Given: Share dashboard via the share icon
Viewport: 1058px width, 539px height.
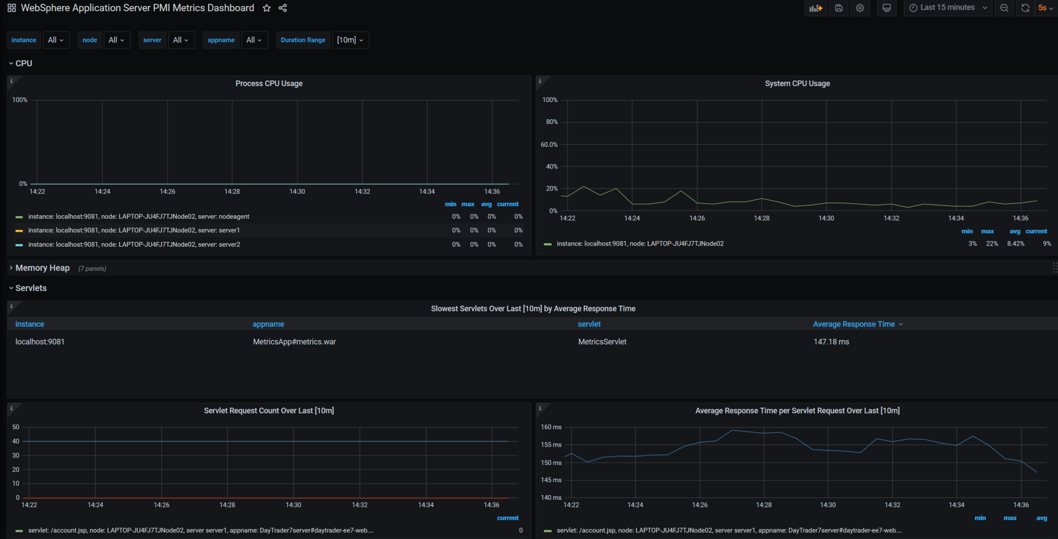Looking at the screenshot, I should click(283, 8).
